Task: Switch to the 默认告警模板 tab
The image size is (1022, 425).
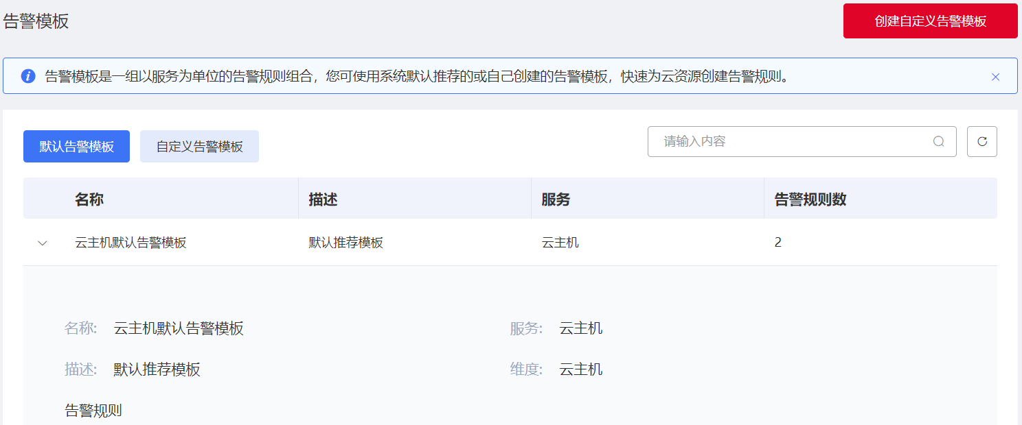Action: 76,147
